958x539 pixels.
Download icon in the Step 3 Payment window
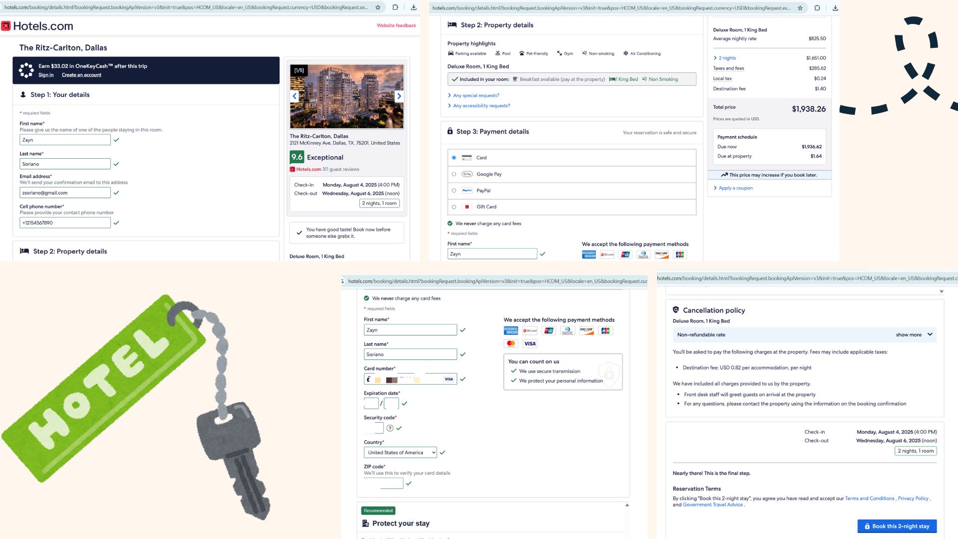coord(835,8)
